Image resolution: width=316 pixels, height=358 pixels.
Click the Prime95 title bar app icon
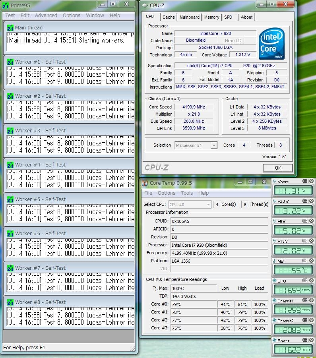[6, 6]
